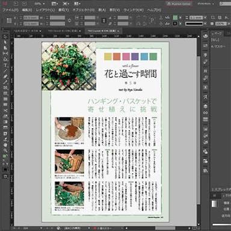Close the active document tab
Screen dimensions: 231x231
(x=118, y=31)
